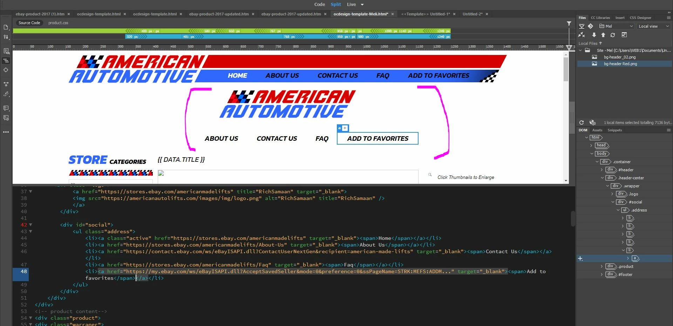Select the bg-header_02.png file

619,57
